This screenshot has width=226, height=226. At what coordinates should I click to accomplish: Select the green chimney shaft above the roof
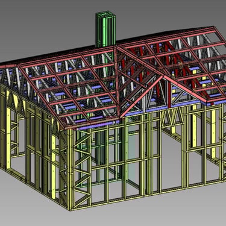[x=105, y=30]
